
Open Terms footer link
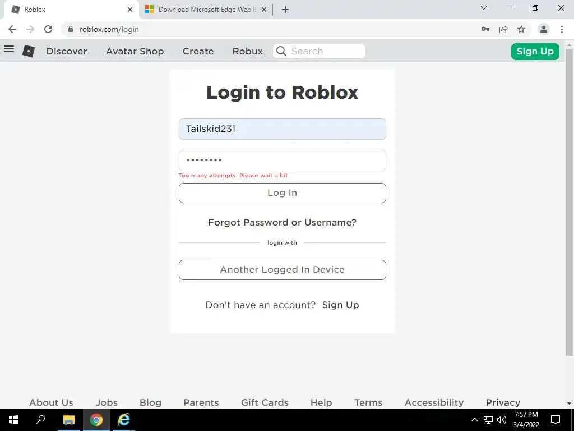point(368,402)
